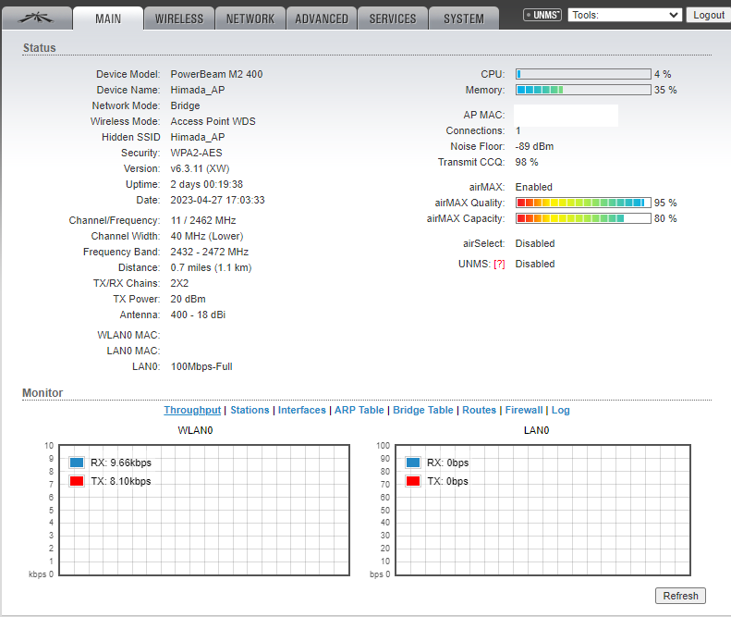731x617 pixels.
Task: Click the UNMS badge icon
Action: (x=542, y=16)
